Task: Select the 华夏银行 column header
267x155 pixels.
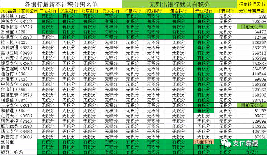Action: (x=132, y=11)
